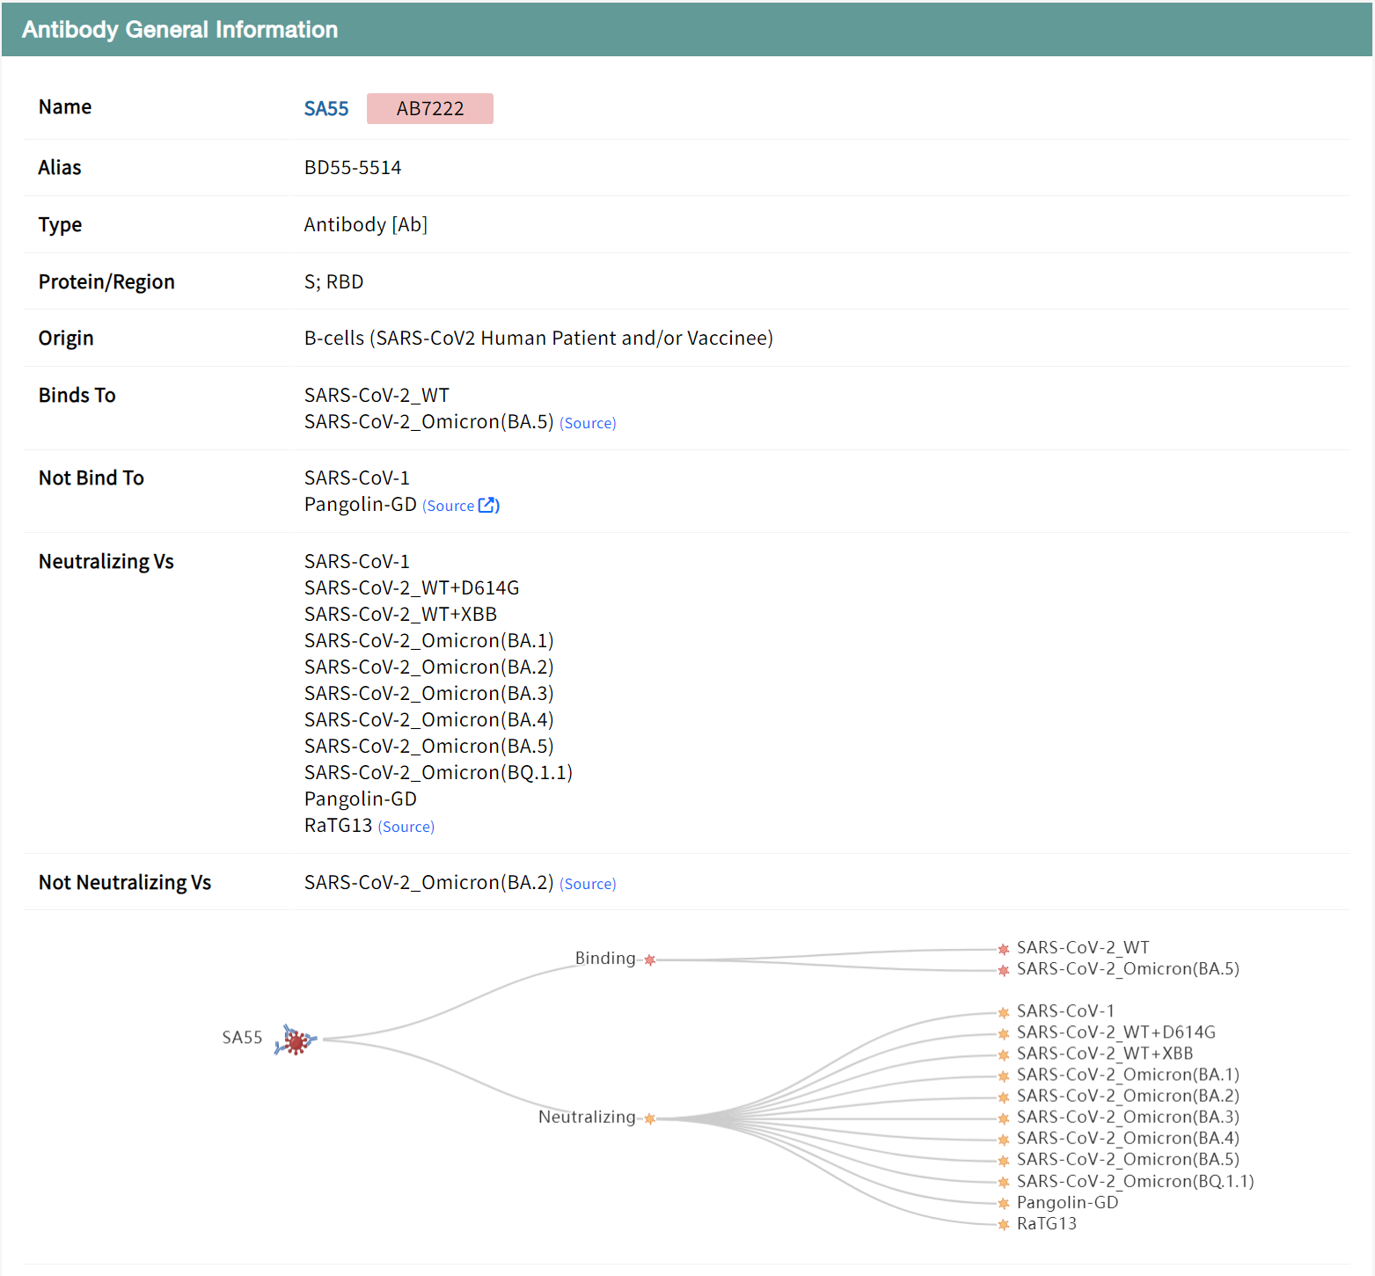Viewport: 1375px width, 1276px height.
Task: Click the SA55 root label in tree diagram
Action: tap(242, 1038)
